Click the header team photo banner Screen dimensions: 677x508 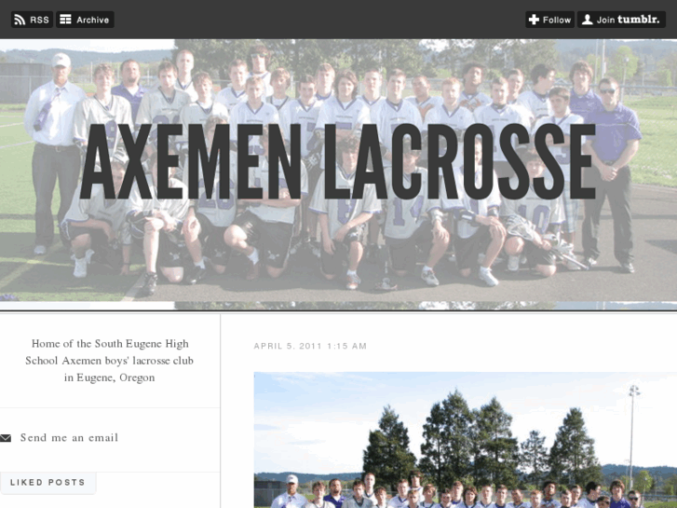coord(339,174)
